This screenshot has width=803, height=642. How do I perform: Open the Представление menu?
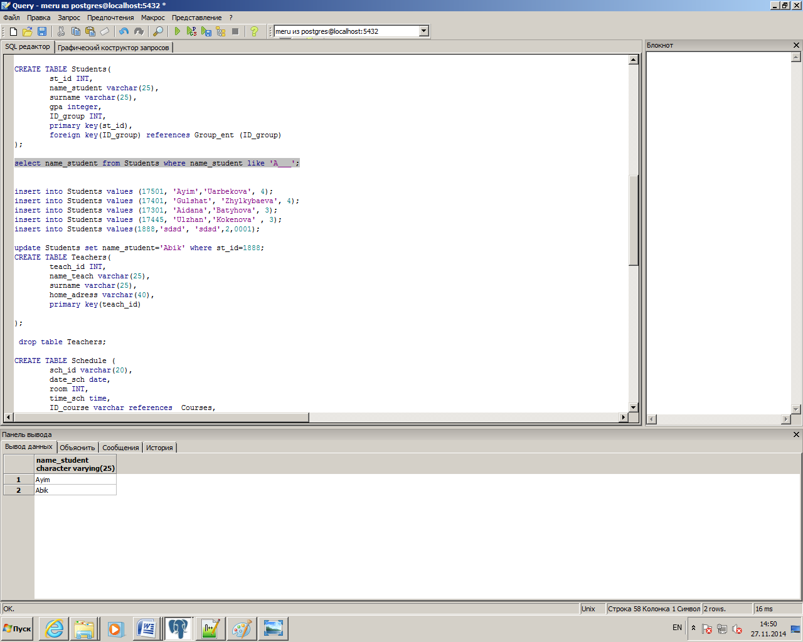click(196, 18)
